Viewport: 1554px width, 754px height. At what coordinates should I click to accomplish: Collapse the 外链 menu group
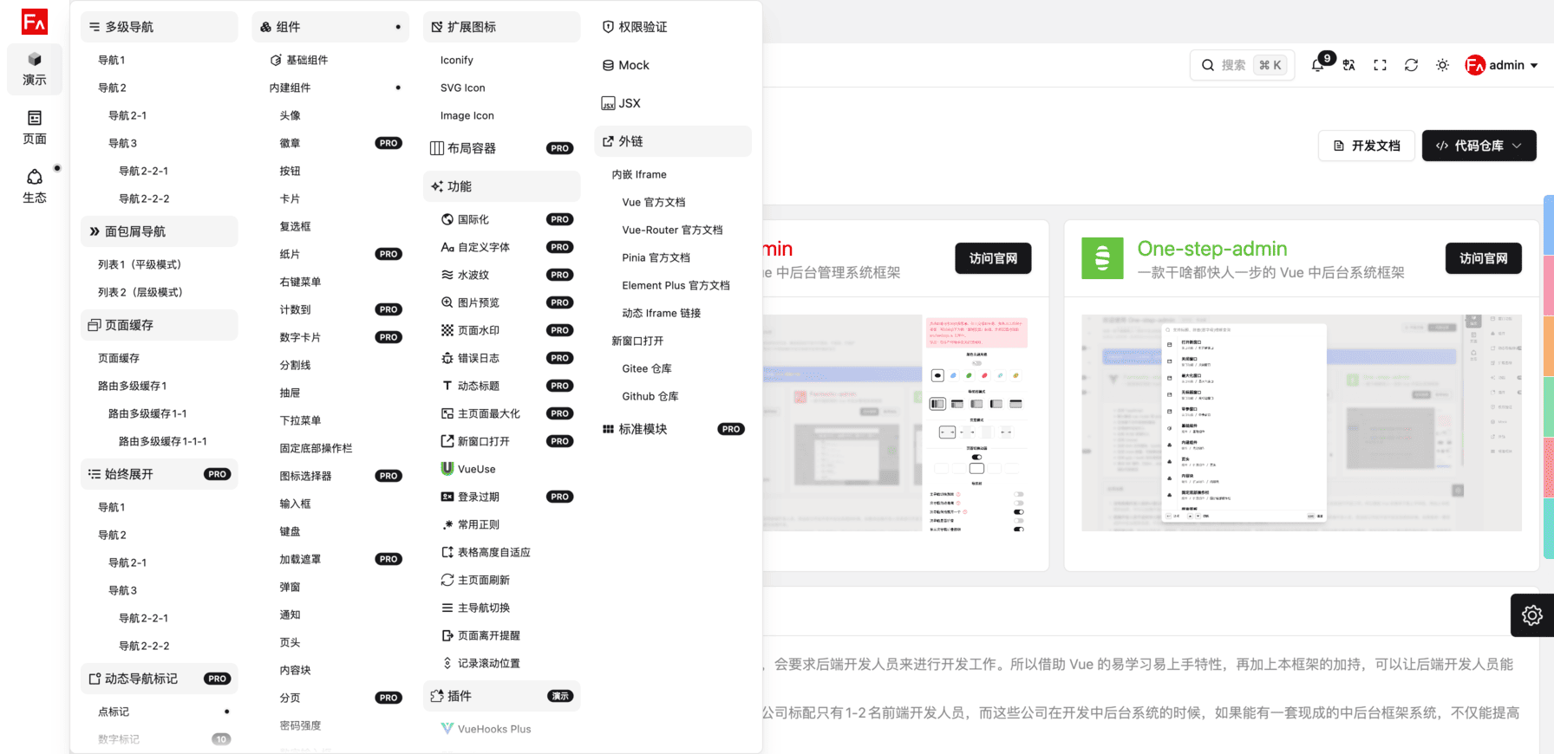pyautogui.click(x=673, y=141)
